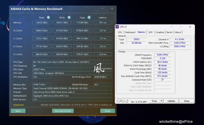Click the Copy info icon in AIDA64
Screen dimensions: 204x125
pyautogui.click(x=89, y=17)
